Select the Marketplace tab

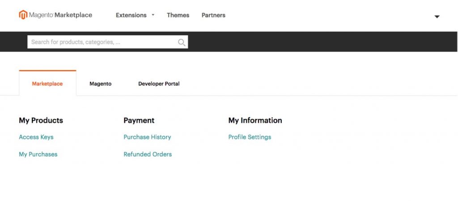[47, 84]
